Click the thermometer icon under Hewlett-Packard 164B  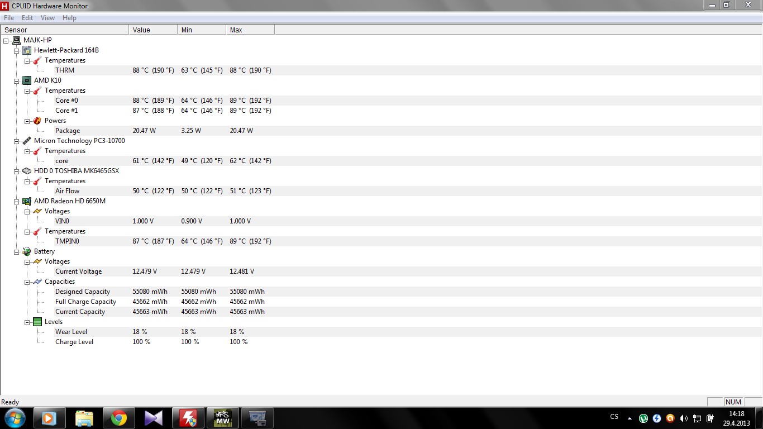point(37,60)
